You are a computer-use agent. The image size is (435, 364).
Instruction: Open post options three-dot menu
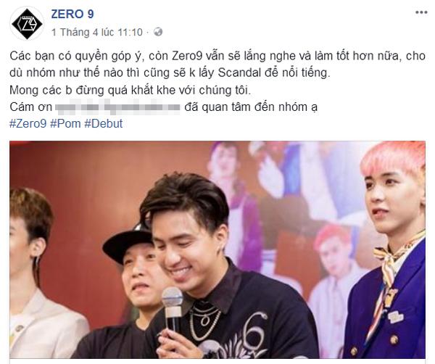[421, 12]
